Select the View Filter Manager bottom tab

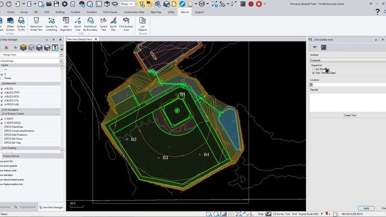pos(51,207)
